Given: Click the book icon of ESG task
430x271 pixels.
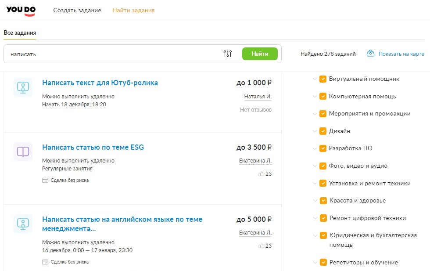Looking at the screenshot, I should click(23, 152).
